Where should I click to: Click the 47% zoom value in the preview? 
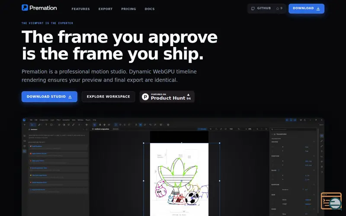coord(250,129)
